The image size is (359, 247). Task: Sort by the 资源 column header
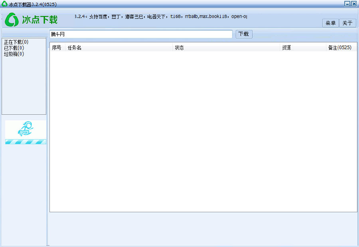point(303,48)
